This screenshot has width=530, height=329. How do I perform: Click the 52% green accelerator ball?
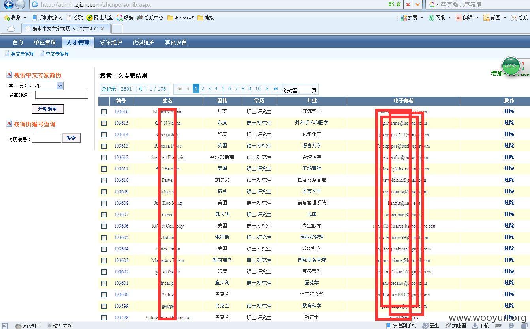(x=510, y=66)
